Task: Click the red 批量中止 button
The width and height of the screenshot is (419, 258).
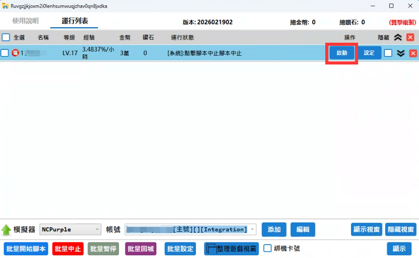Action: point(68,249)
